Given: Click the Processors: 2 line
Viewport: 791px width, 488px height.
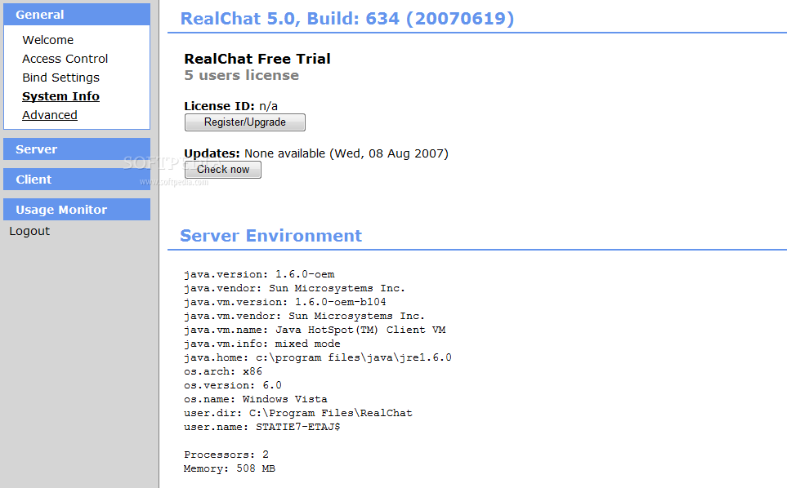Looking at the screenshot, I should tap(226, 455).
